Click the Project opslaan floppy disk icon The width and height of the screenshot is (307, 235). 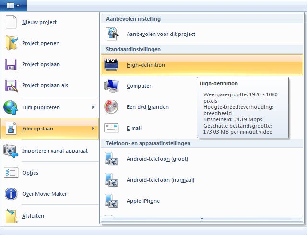(x=11, y=64)
